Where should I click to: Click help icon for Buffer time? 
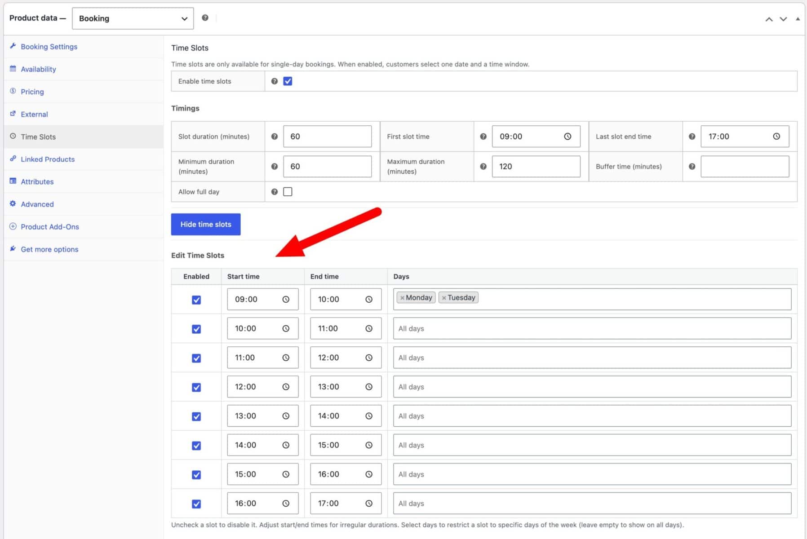point(692,167)
